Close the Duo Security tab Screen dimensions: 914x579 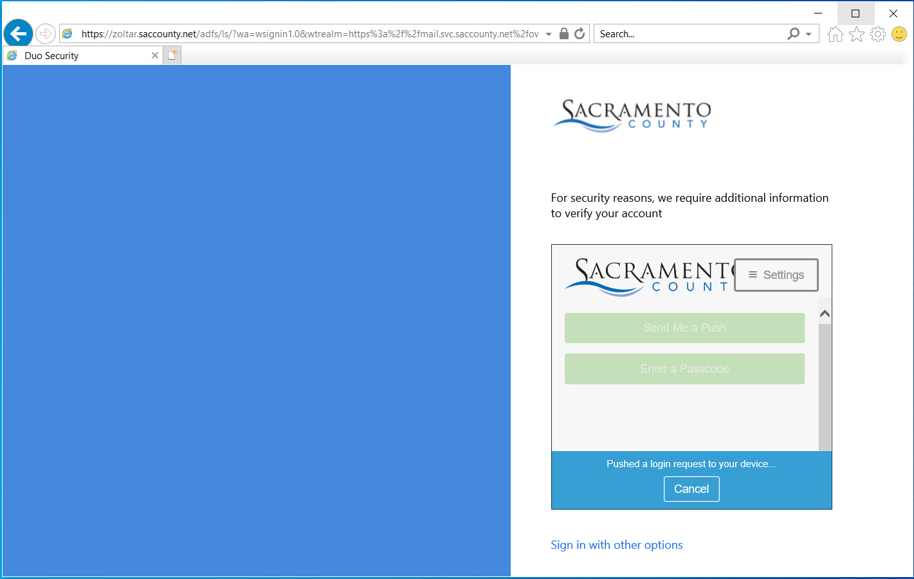pyautogui.click(x=155, y=56)
